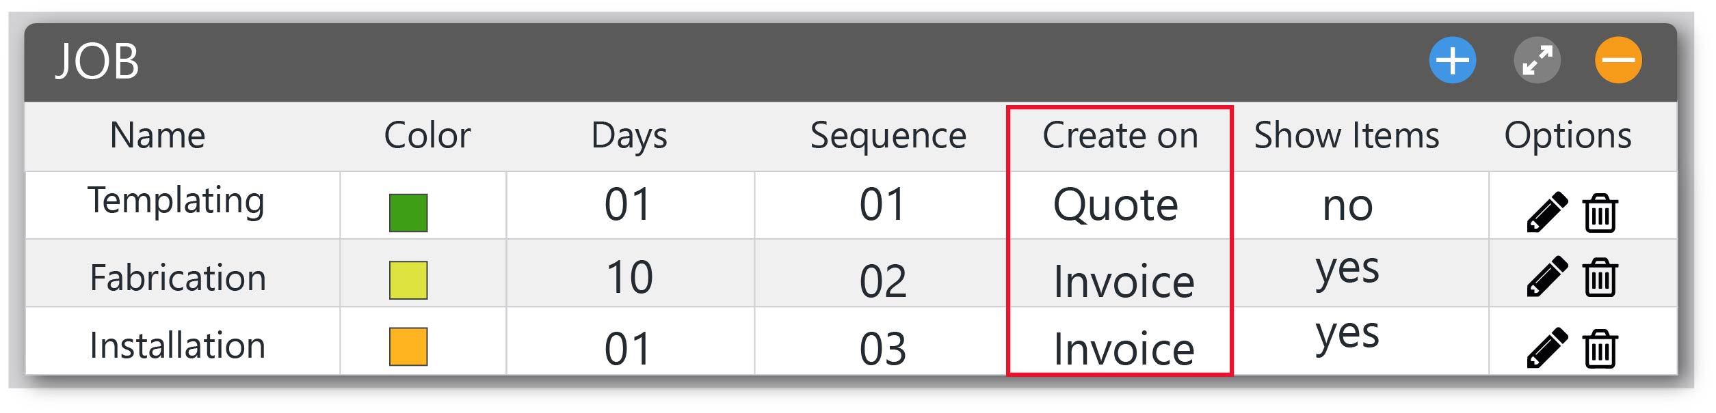Select the green Templating color swatch
The height and width of the screenshot is (413, 1716).
pos(408,213)
